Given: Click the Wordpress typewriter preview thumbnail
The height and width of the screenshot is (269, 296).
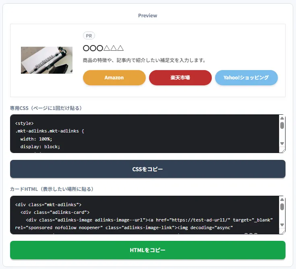Looking at the screenshot, I should (47, 60).
